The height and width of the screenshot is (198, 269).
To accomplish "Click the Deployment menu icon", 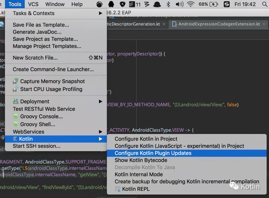I will click(16, 101).
